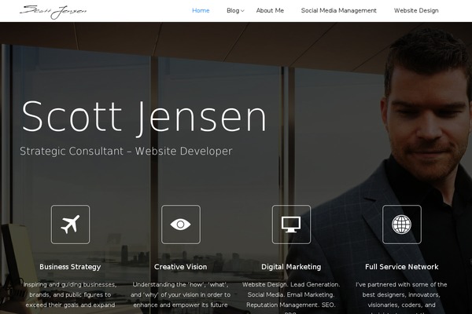
Task: Open Social Media Management page
Action: [338, 10]
